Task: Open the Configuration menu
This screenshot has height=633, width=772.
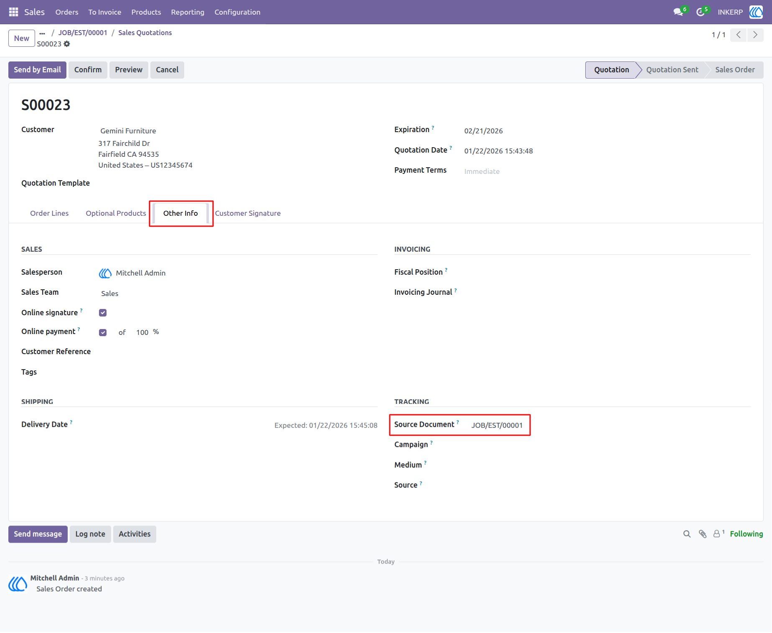Action: click(237, 12)
